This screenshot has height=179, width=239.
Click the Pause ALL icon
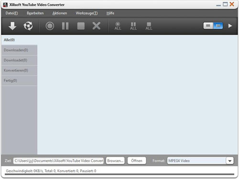coord(133,26)
